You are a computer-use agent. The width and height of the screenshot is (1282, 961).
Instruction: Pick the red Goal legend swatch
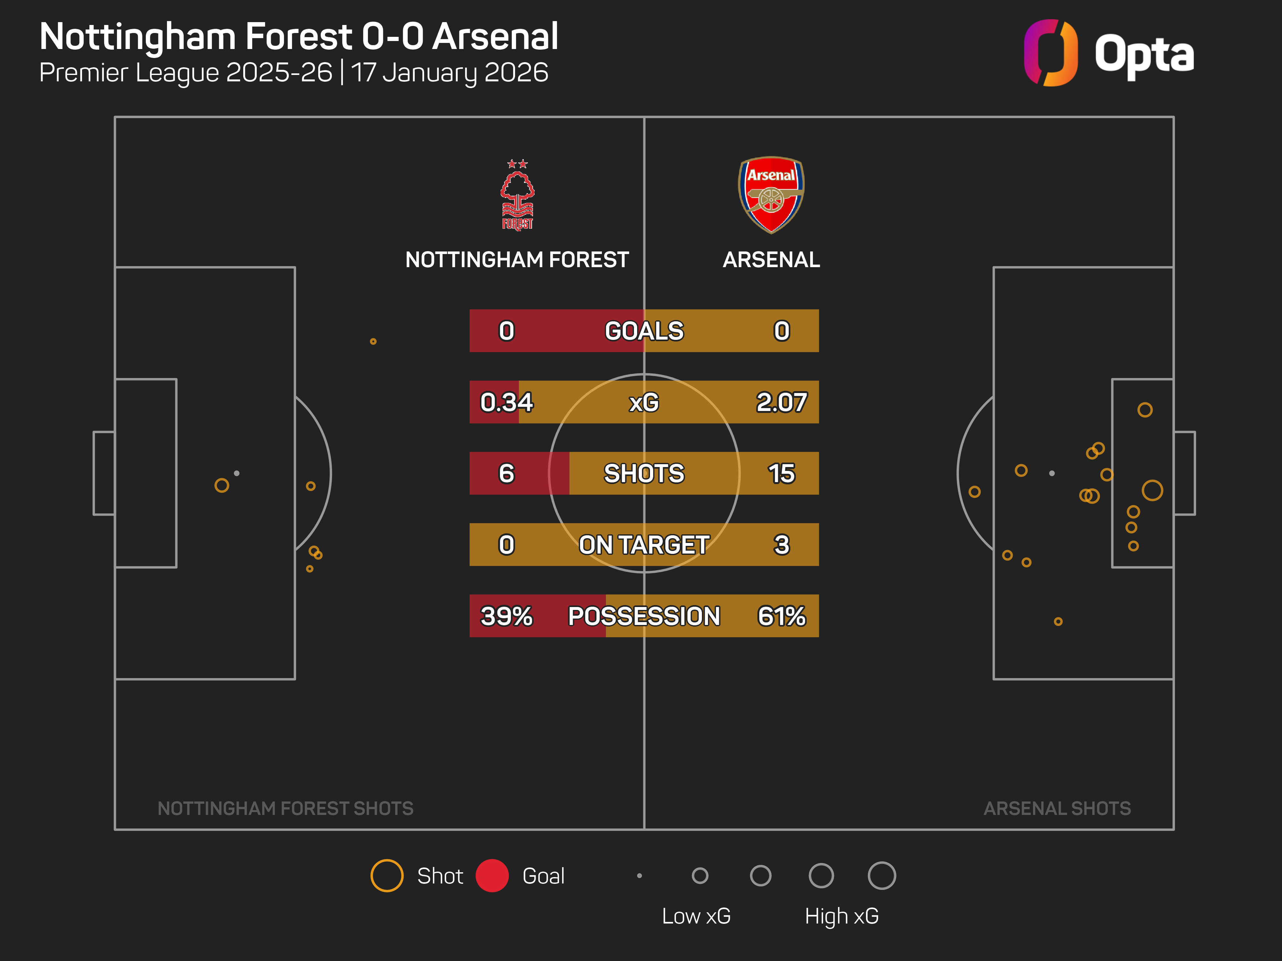coord(492,875)
